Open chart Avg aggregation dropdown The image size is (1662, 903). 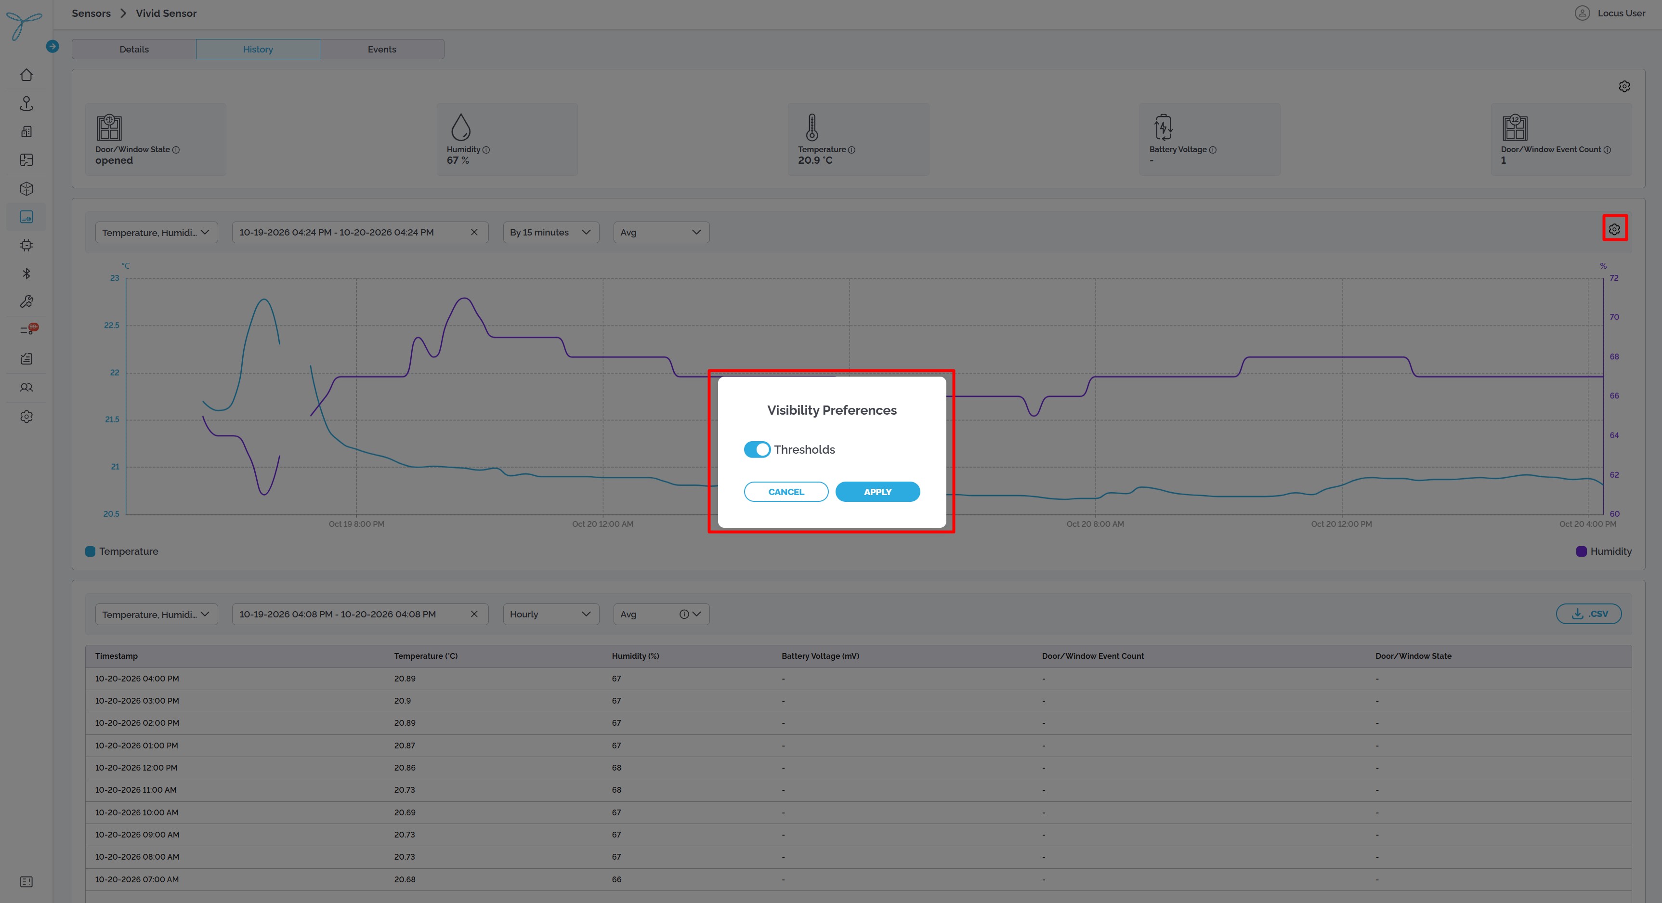pos(661,232)
